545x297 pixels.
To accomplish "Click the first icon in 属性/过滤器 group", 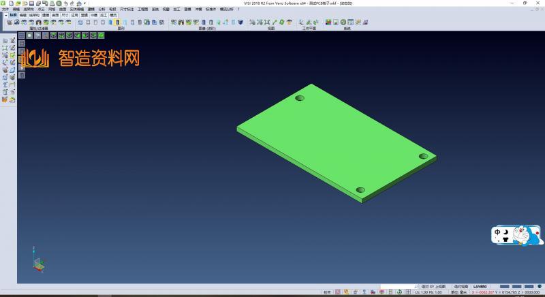I will pyautogui.click(x=10, y=22).
